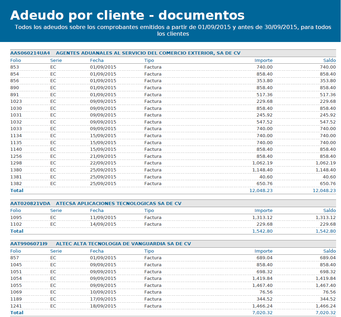Open client ALTEC ALTA TECNOLOGIA DE VANGUARDIA

click(123, 244)
